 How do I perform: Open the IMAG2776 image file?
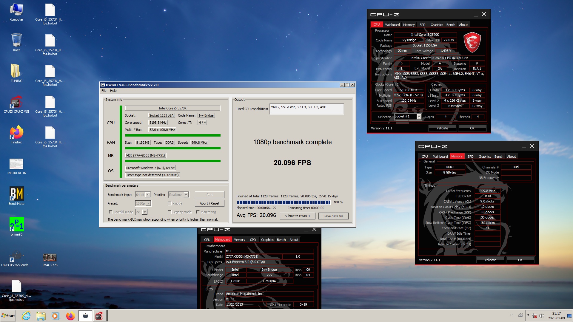50,259
